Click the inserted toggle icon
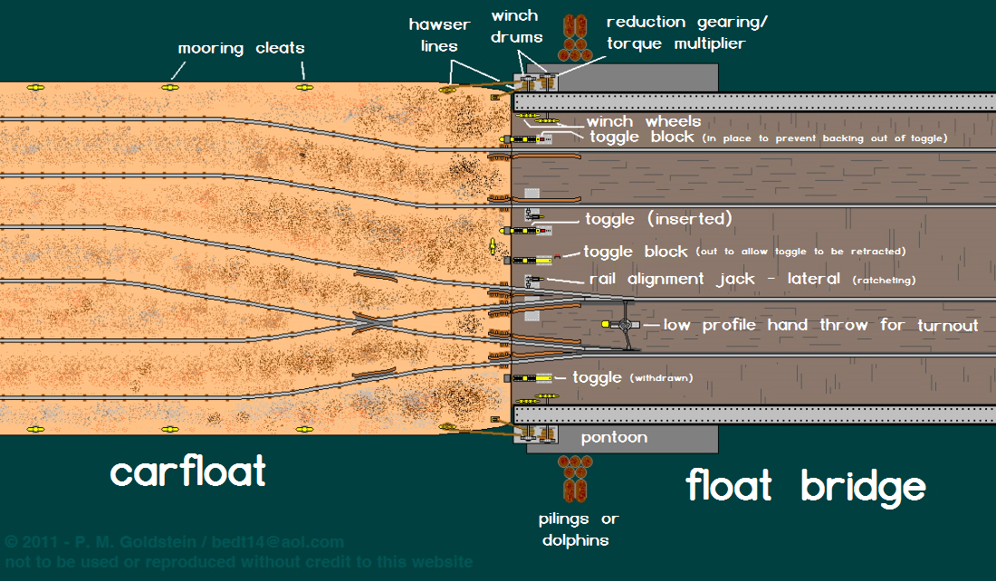 pyautogui.click(x=532, y=216)
